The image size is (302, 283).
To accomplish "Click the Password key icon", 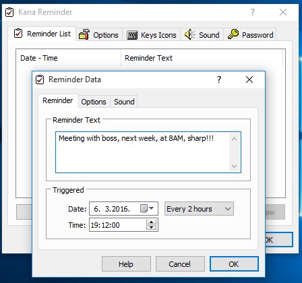I will [x=233, y=34].
